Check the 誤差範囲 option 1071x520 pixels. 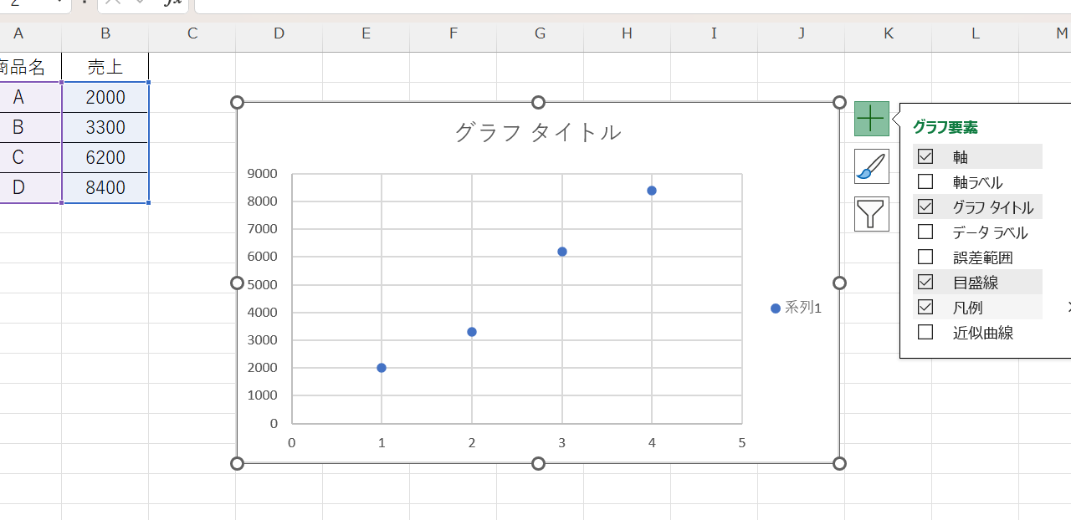coord(925,257)
